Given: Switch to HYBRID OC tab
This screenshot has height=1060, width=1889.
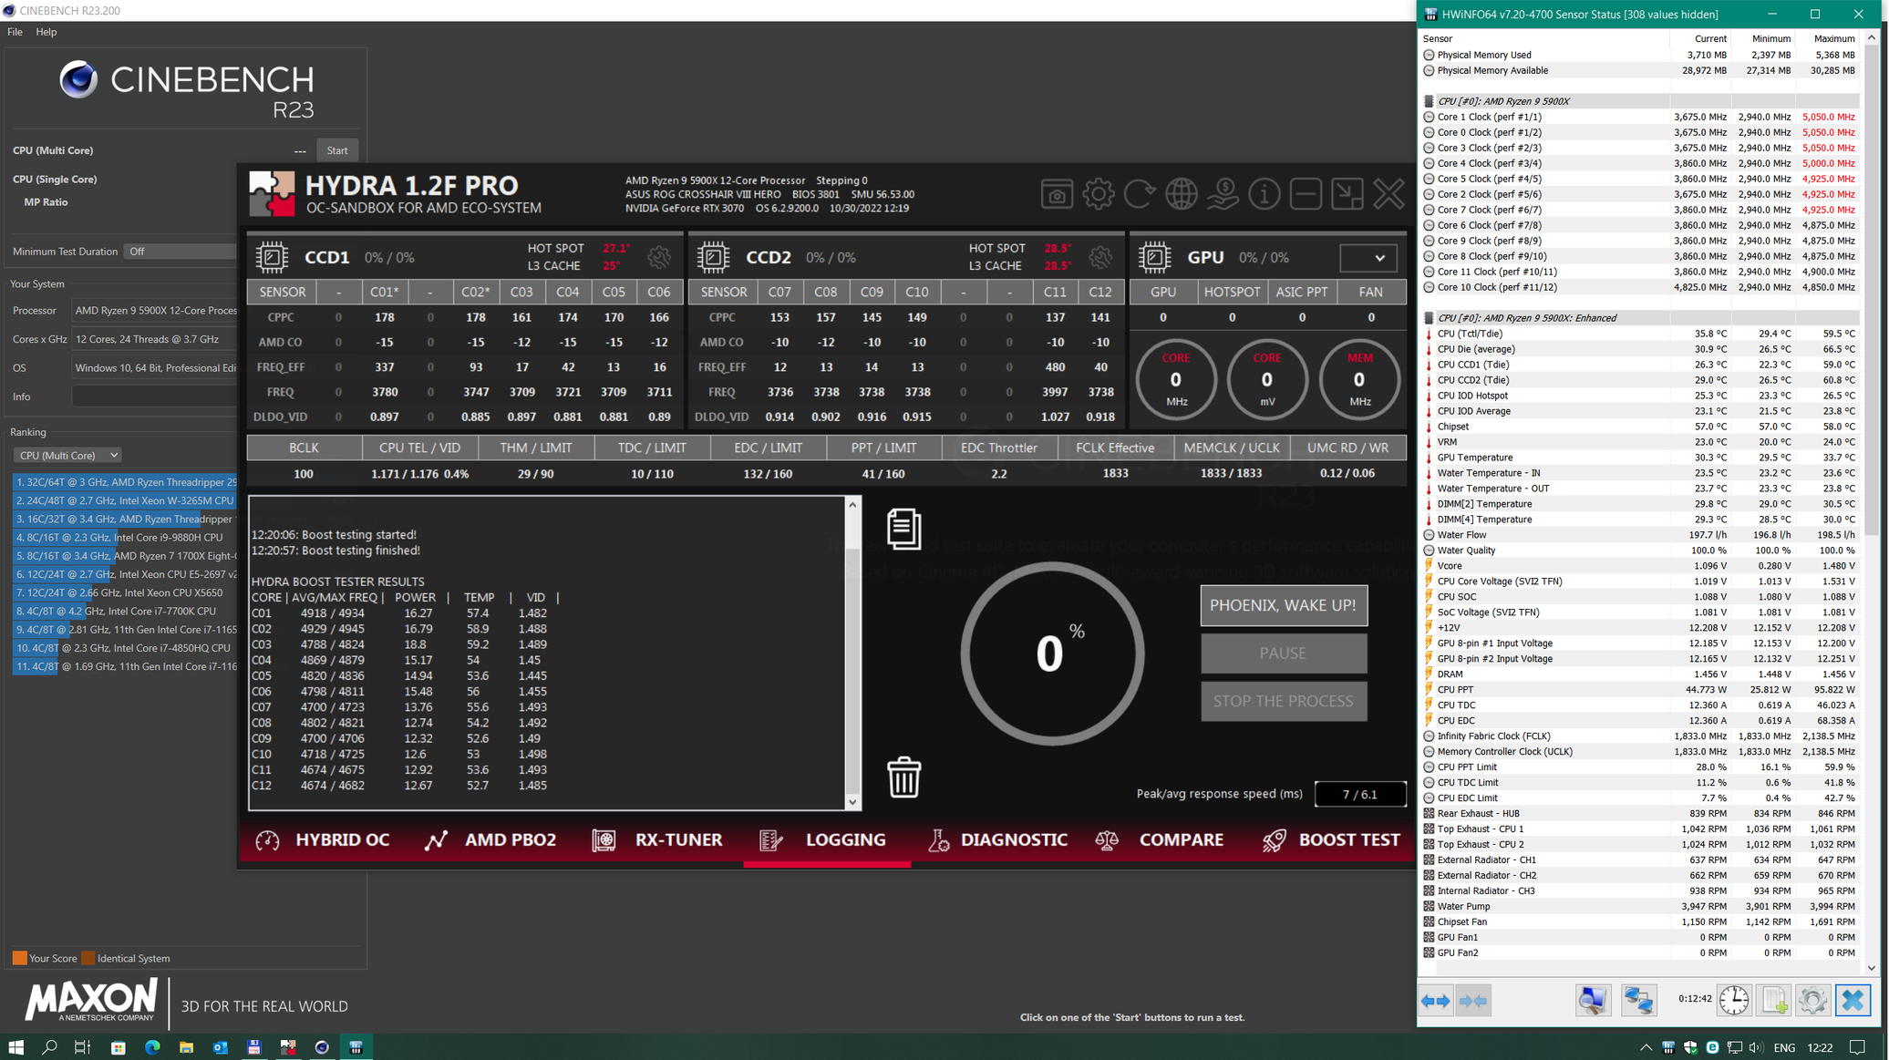Looking at the screenshot, I should click(x=322, y=840).
